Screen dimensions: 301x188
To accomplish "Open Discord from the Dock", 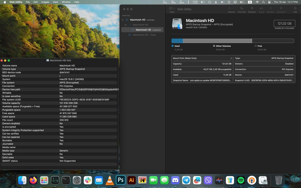I will tap(175, 180).
